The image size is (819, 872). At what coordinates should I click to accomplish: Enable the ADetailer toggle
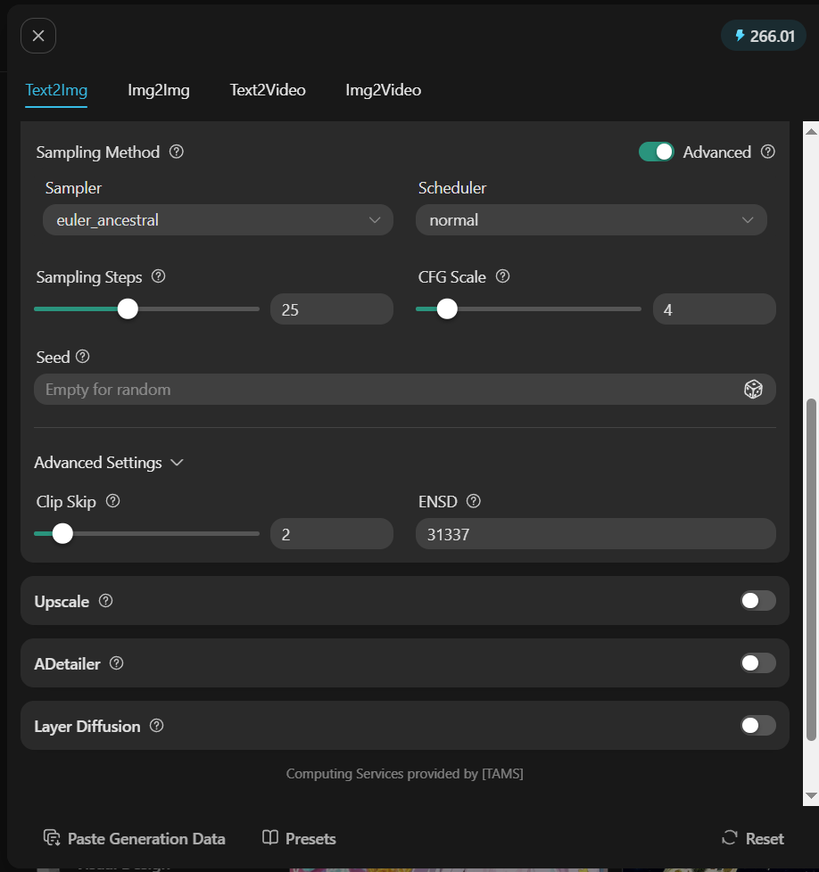click(x=758, y=662)
